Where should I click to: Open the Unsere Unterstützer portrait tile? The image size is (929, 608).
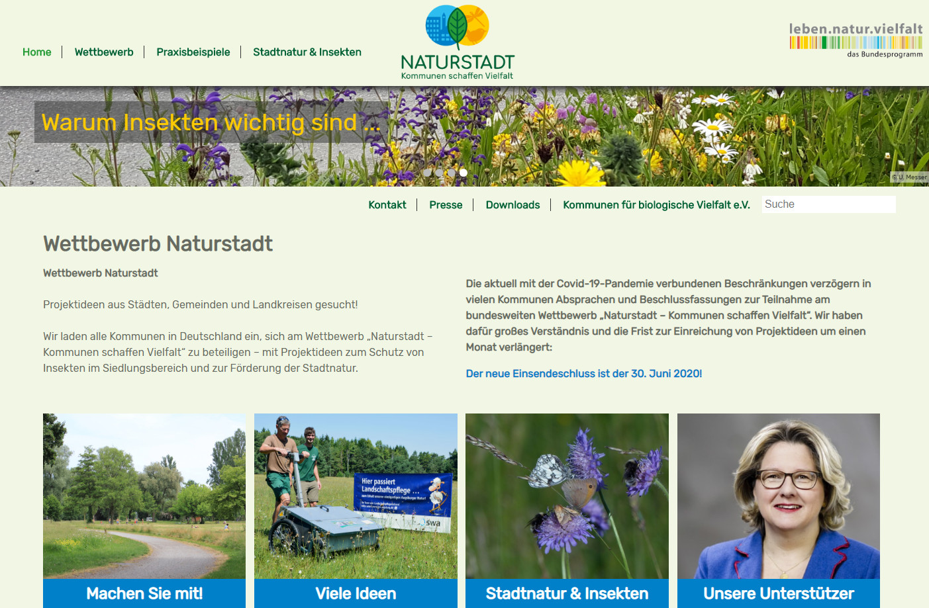(778, 496)
